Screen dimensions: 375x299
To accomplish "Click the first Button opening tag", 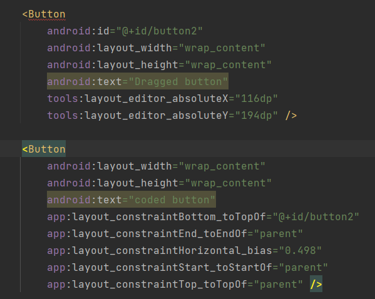I will click(44, 14).
